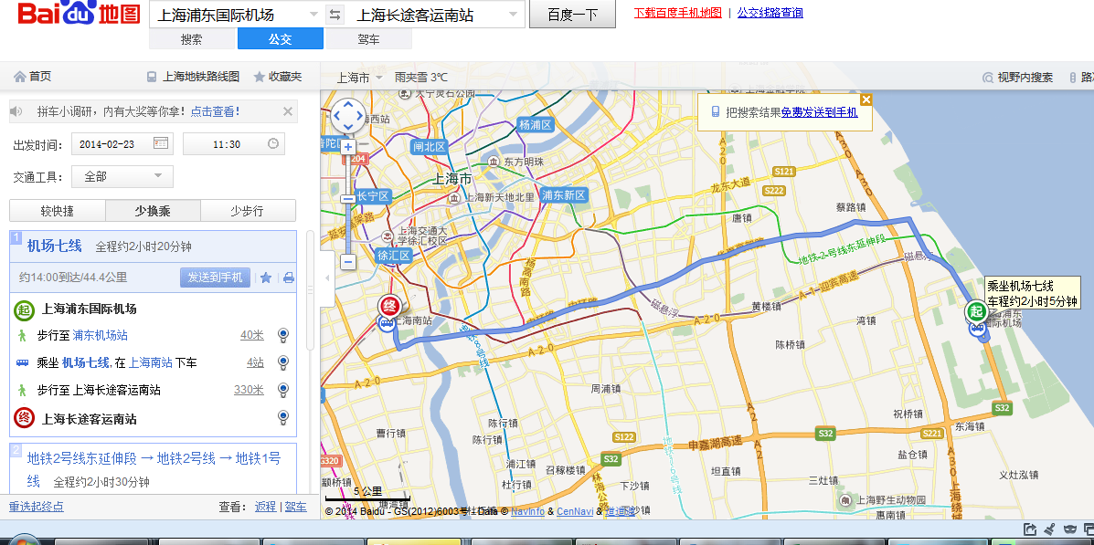Close the carpool survey notice

[x=288, y=111]
